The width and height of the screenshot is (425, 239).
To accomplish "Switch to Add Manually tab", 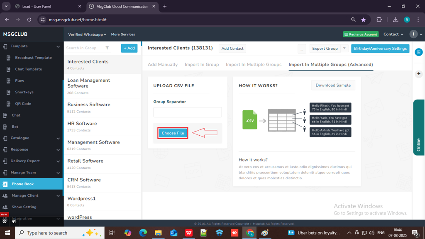I will tap(163, 64).
